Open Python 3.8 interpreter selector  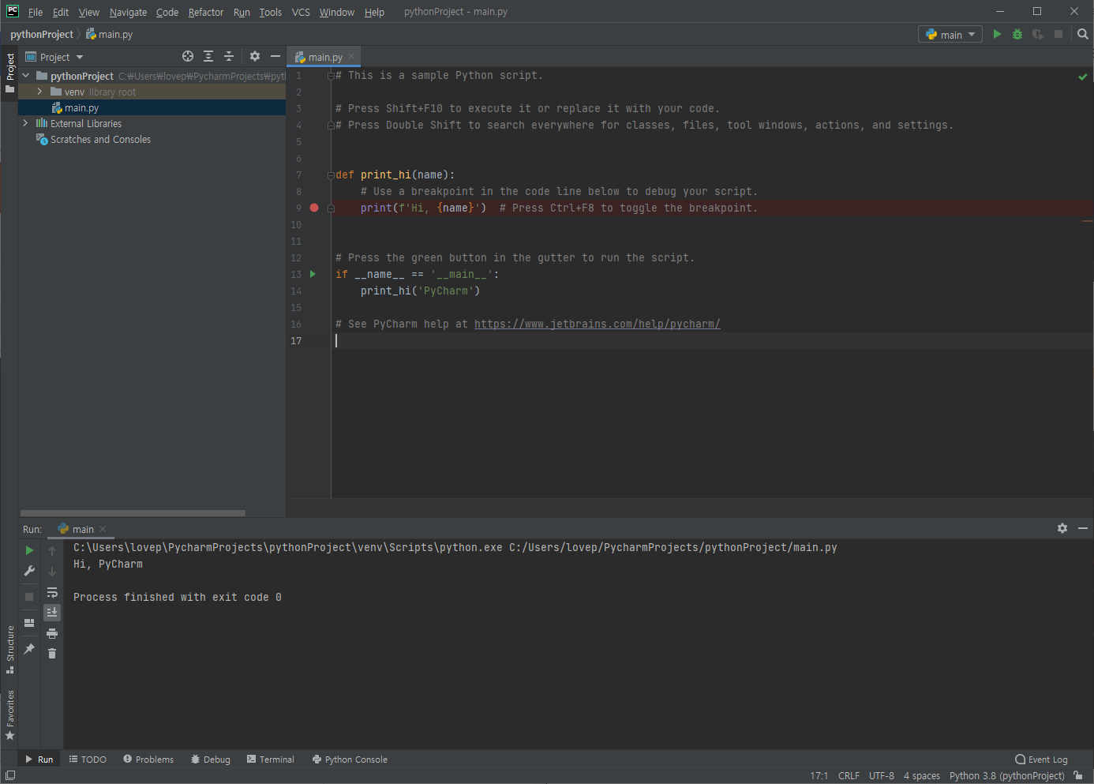coord(1006,775)
